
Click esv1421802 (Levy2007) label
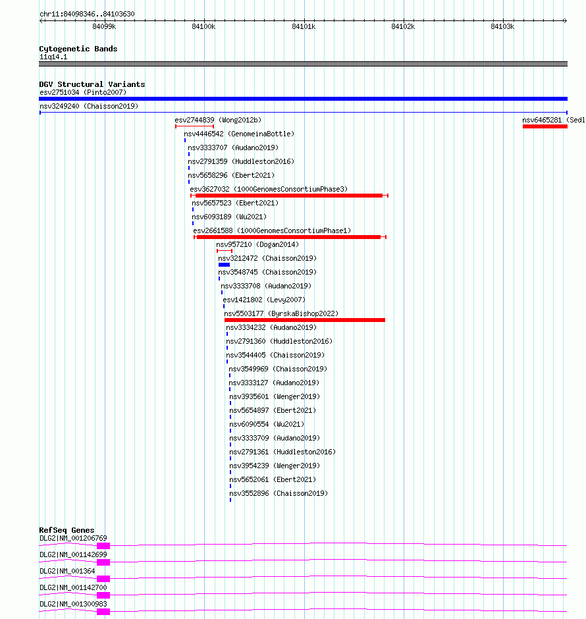[x=264, y=300]
